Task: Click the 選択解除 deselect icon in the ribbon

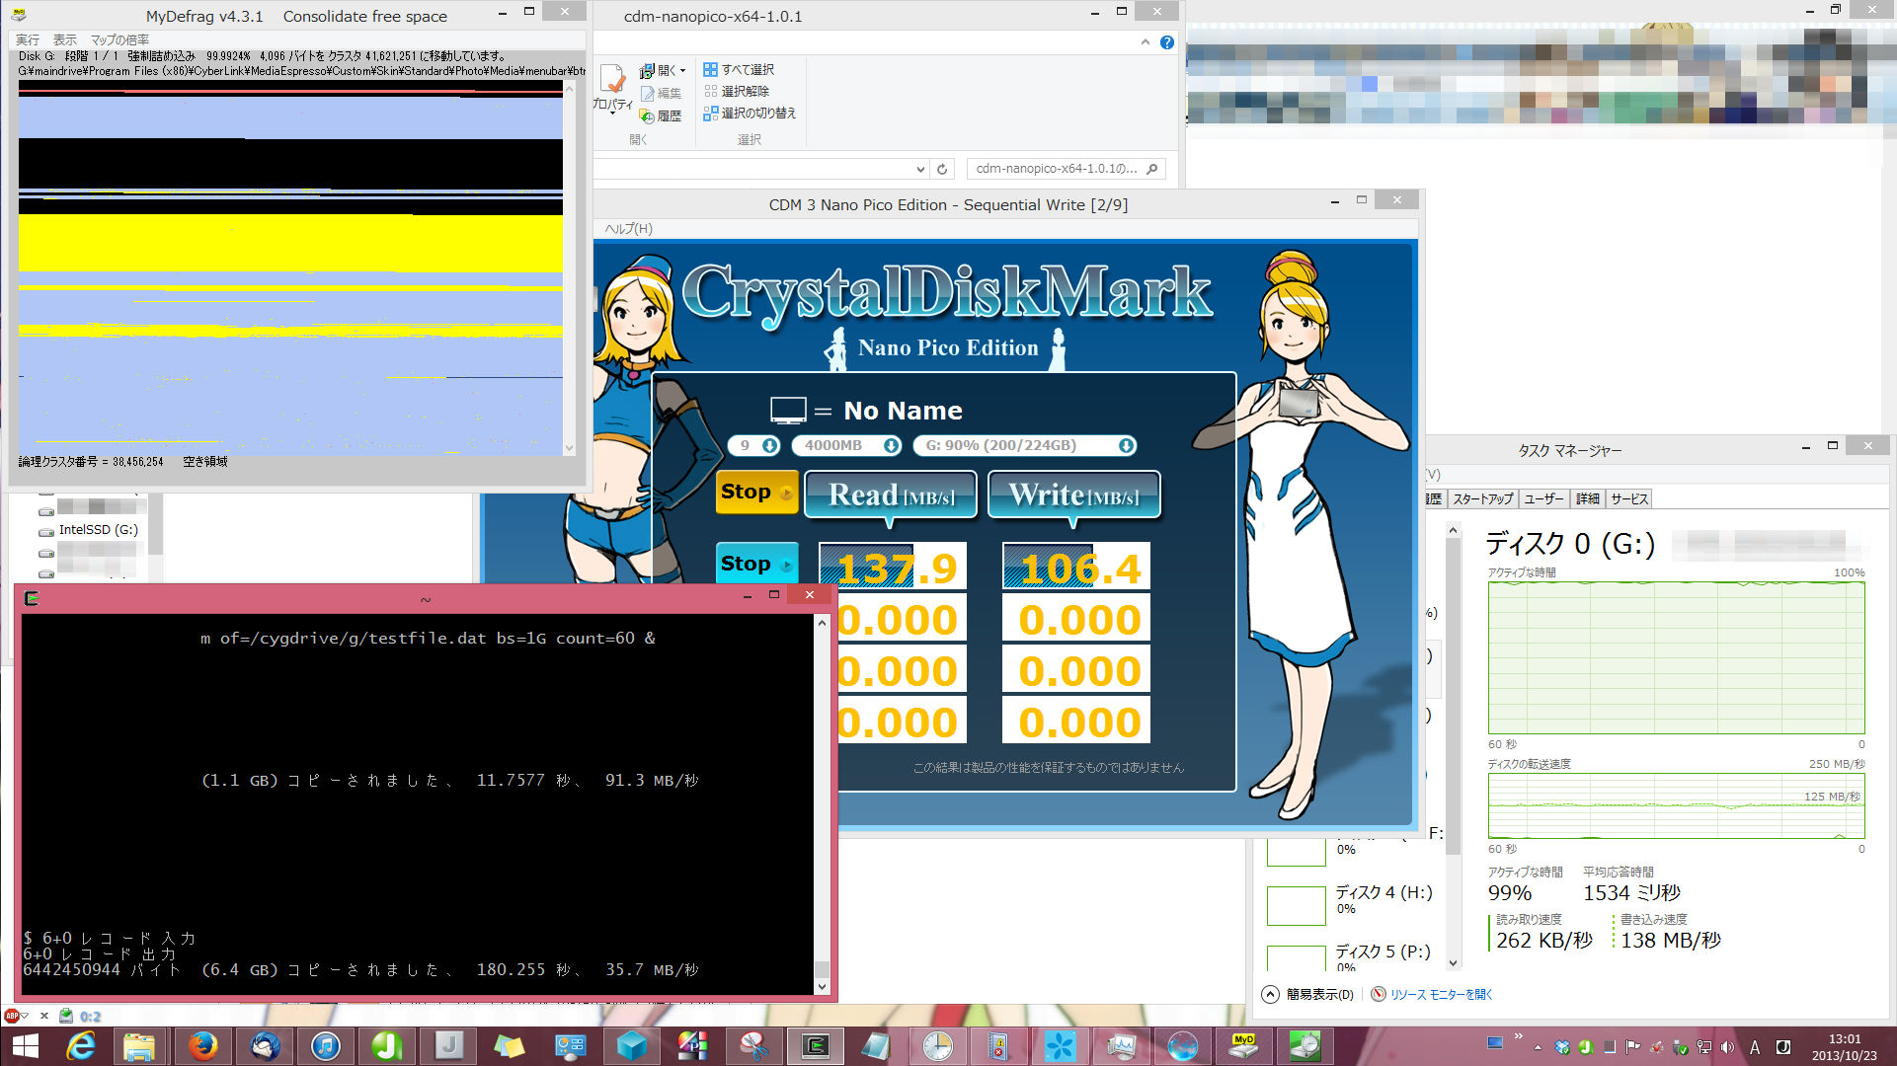Action: 710,92
